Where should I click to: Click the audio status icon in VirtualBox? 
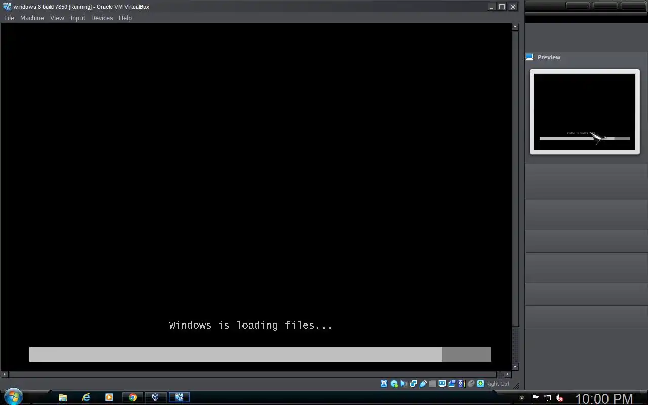(403, 384)
